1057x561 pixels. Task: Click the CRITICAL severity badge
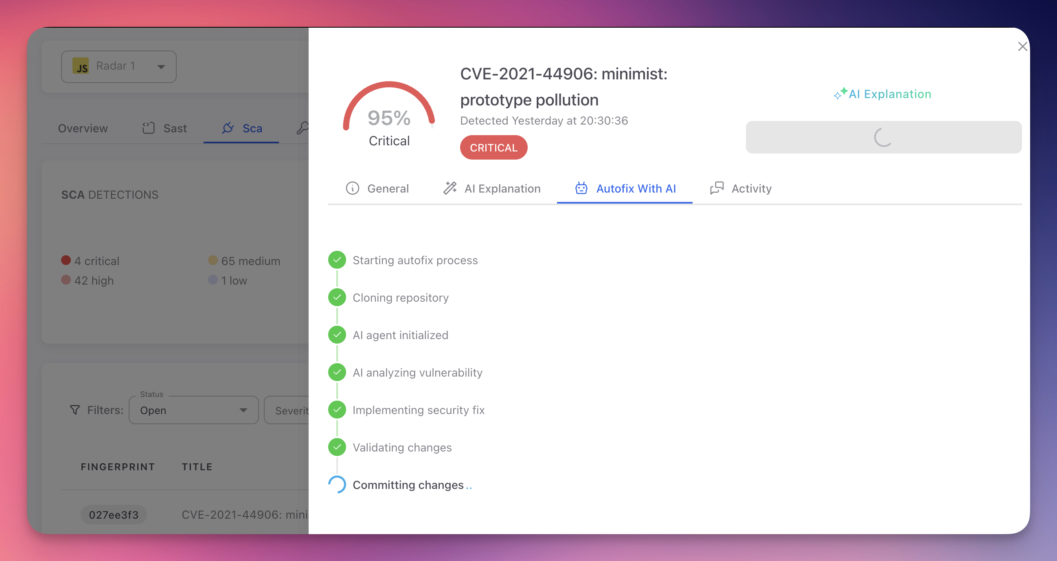pos(493,147)
